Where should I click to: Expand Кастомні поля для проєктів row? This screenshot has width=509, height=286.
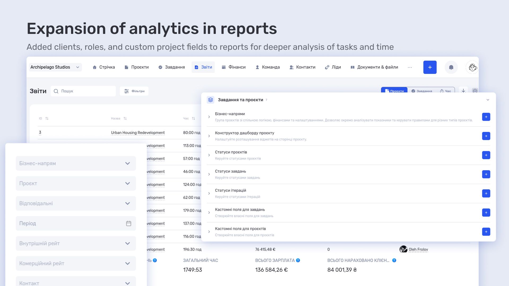coord(209,232)
